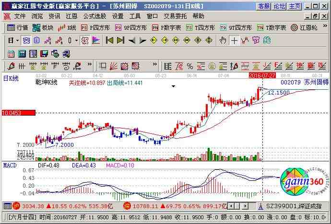
Task: Click the candlestick chart type icon
Action: (70, 40)
